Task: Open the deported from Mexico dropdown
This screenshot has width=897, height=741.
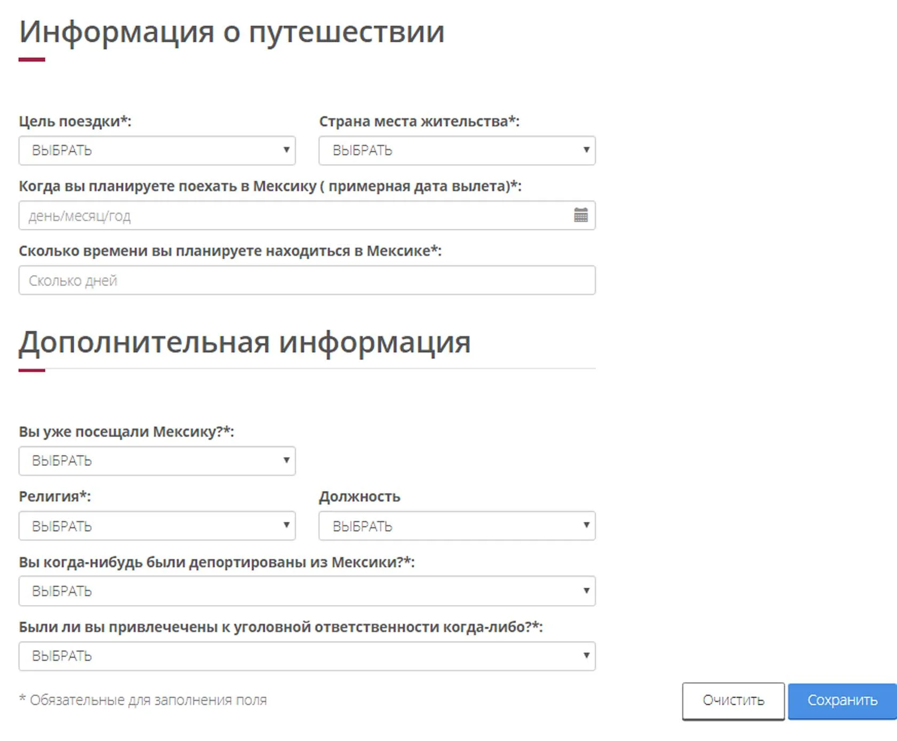Action: (x=307, y=591)
